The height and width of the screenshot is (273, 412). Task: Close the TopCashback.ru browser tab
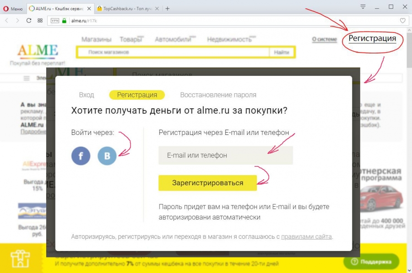157,9
